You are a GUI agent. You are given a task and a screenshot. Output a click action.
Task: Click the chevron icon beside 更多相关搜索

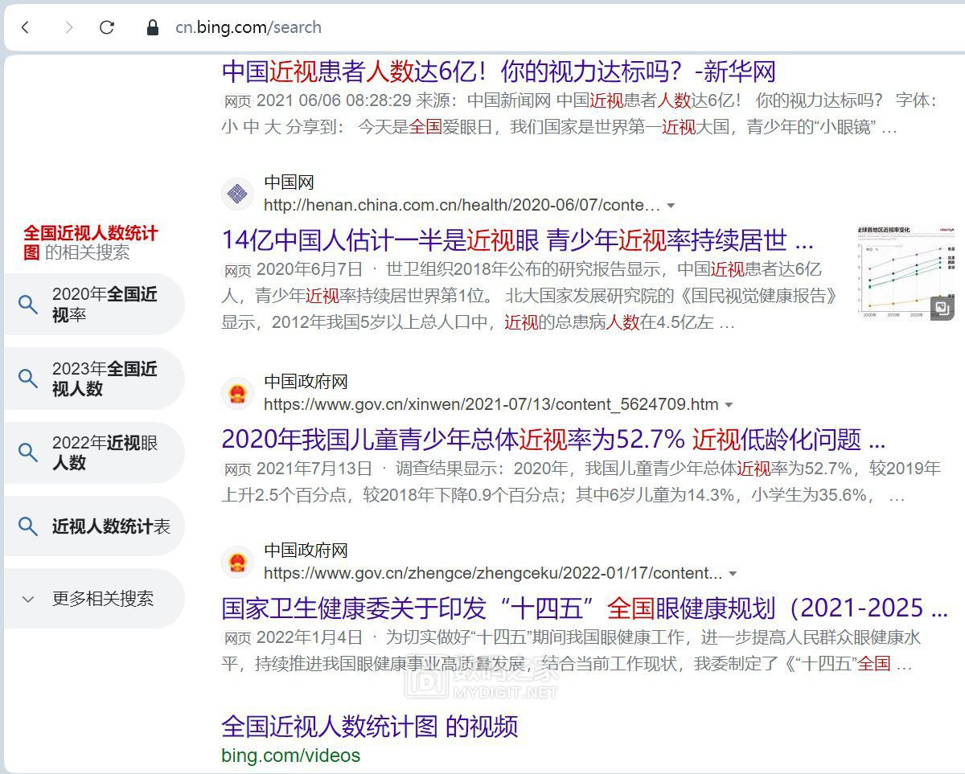pyautogui.click(x=28, y=599)
